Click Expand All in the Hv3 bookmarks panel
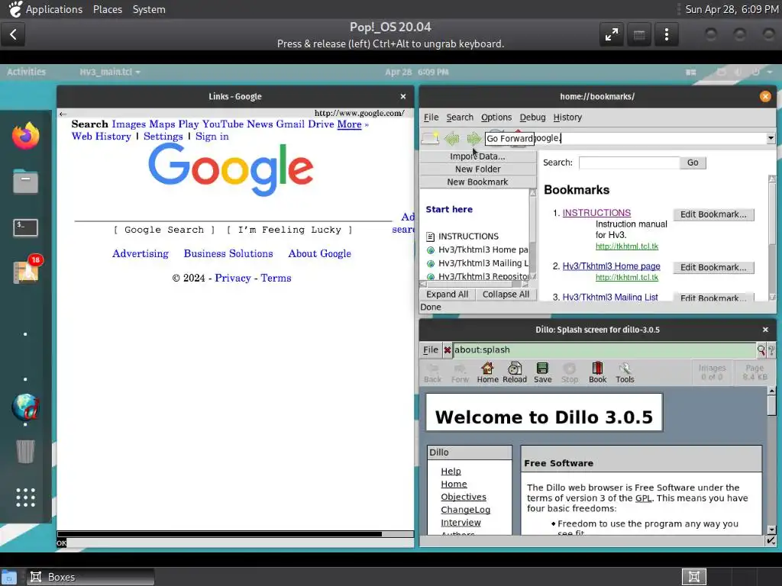782x586 pixels. point(447,295)
